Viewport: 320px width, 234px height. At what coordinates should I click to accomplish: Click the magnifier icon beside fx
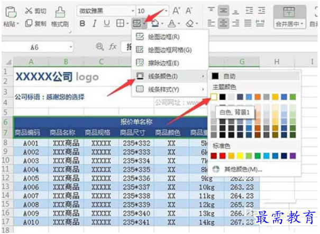(x=99, y=47)
